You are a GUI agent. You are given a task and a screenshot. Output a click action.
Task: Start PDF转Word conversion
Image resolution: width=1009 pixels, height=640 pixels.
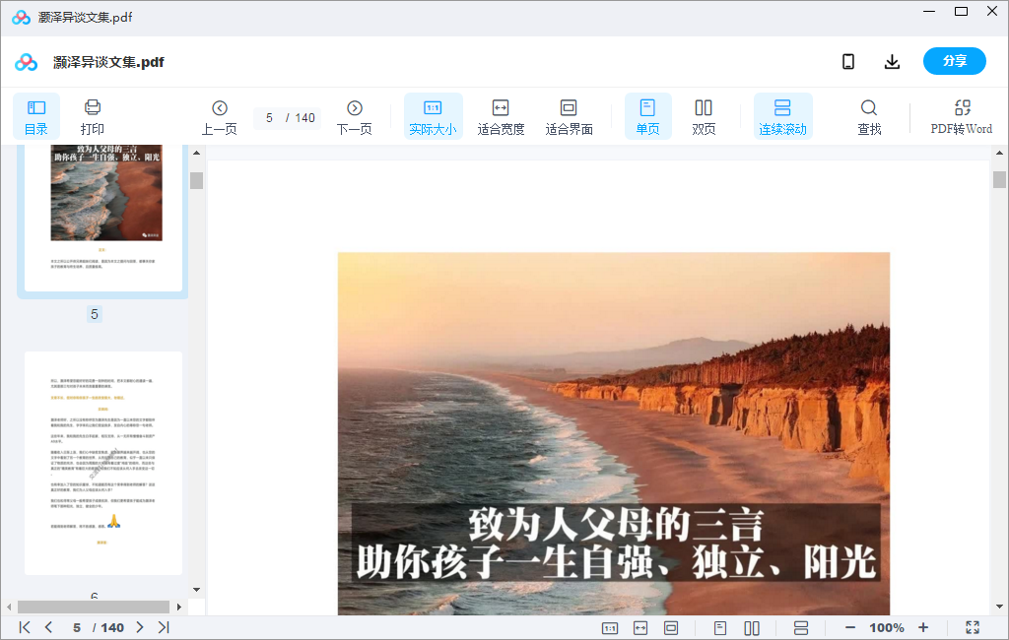961,115
